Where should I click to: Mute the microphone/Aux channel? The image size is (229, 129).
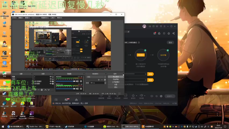point(77,89)
